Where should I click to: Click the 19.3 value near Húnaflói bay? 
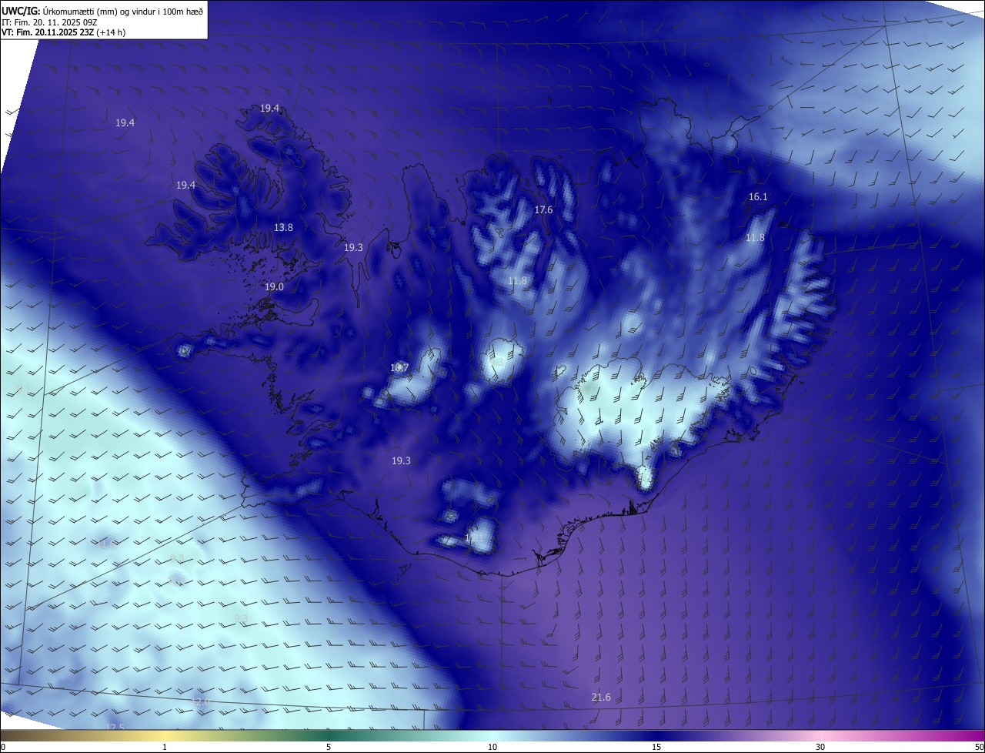click(x=353, y=247)
